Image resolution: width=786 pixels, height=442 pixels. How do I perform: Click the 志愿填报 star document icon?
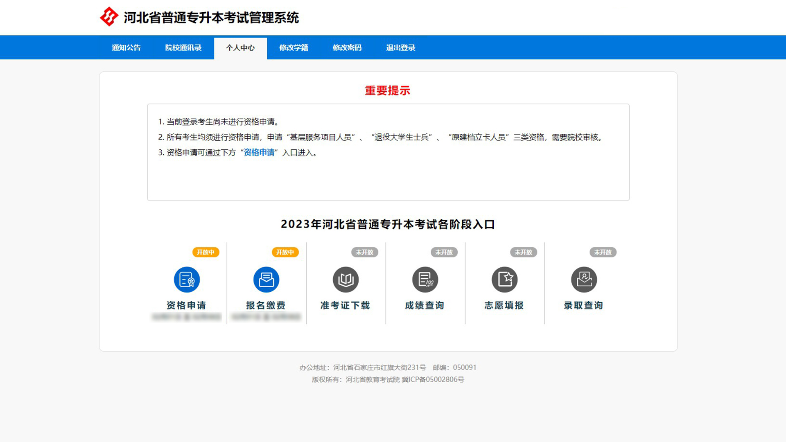(x=504, y=280)
